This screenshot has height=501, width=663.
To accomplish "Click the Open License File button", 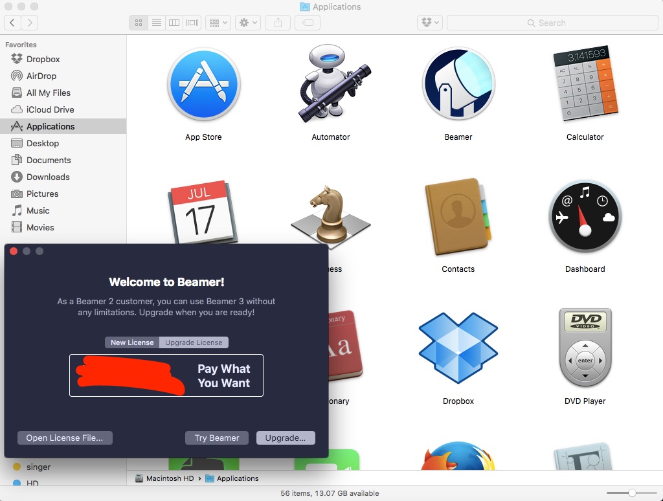I will pos(65,438).
